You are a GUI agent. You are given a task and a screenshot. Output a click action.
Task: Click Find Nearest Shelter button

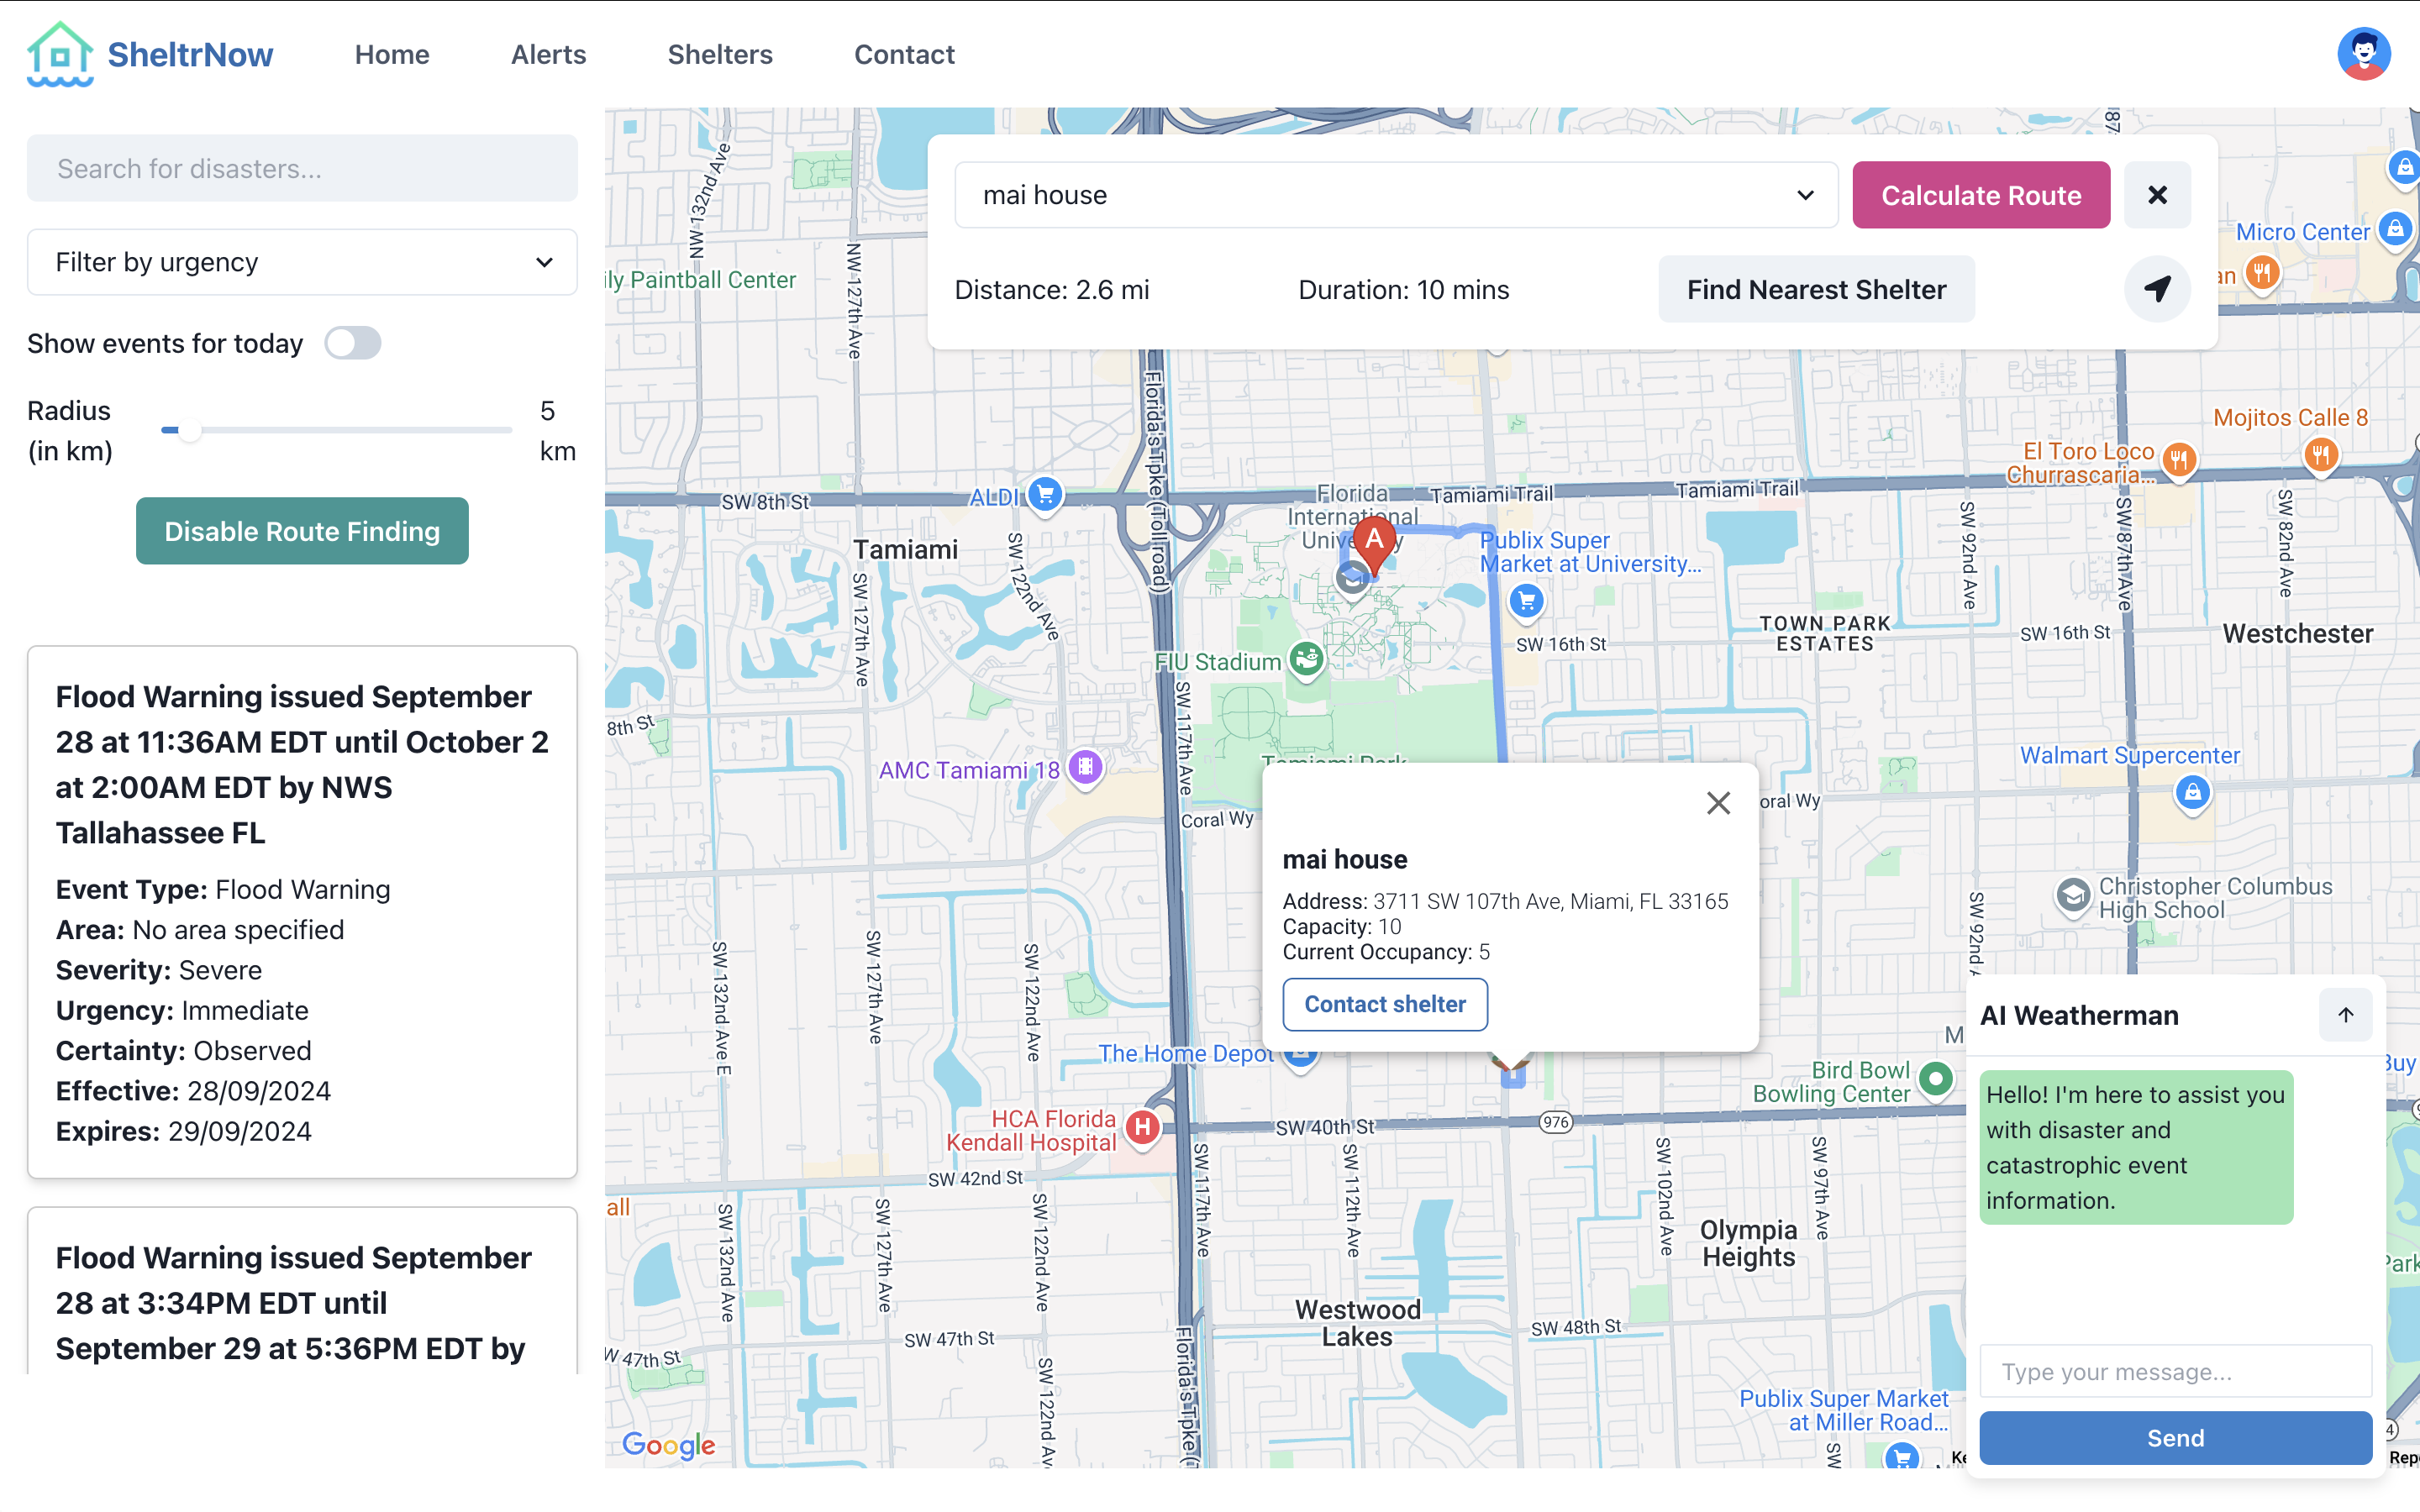[1816, 289]
